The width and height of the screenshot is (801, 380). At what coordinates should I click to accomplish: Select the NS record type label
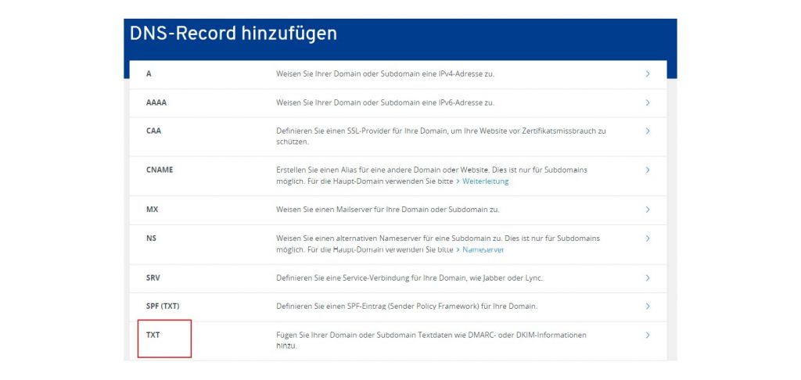(151, 238)
